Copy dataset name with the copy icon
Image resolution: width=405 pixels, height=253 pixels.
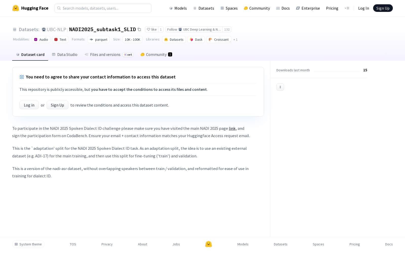(x=139, y=29)
